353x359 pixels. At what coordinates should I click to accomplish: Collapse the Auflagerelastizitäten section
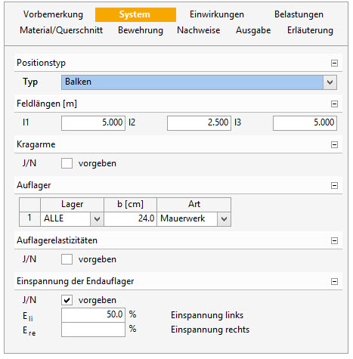tap(334, 240)
